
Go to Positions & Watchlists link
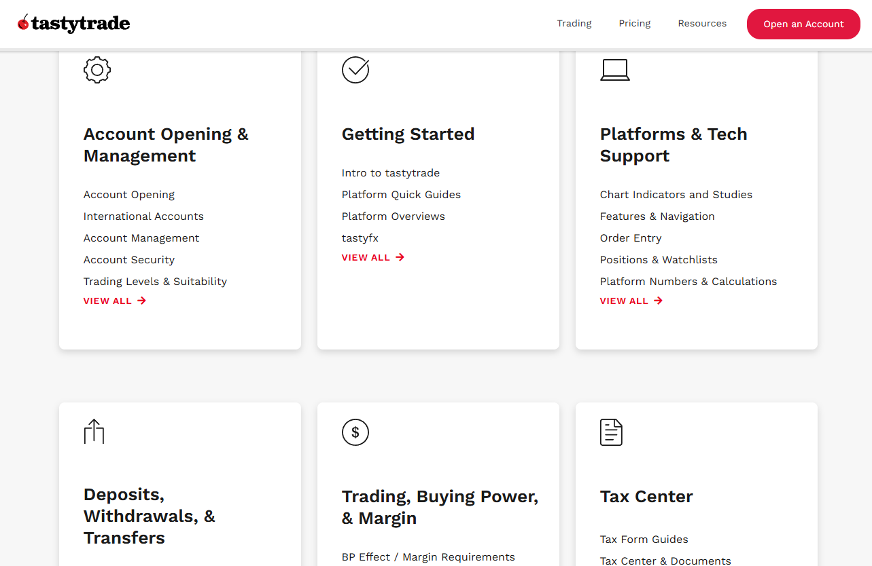pos(659,260)
